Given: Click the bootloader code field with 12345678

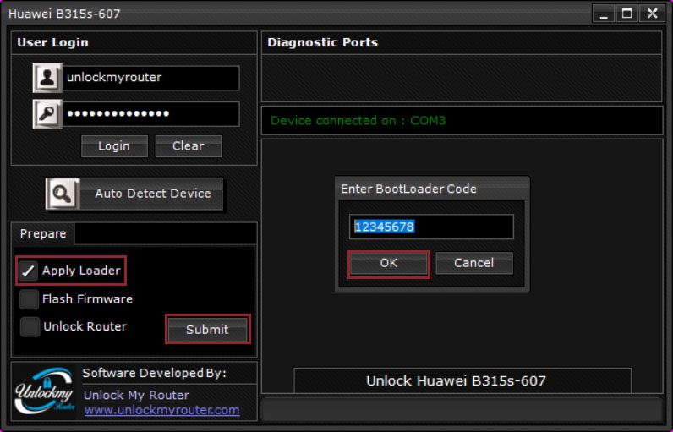Looking at the screenshot, I should (431, 227).
